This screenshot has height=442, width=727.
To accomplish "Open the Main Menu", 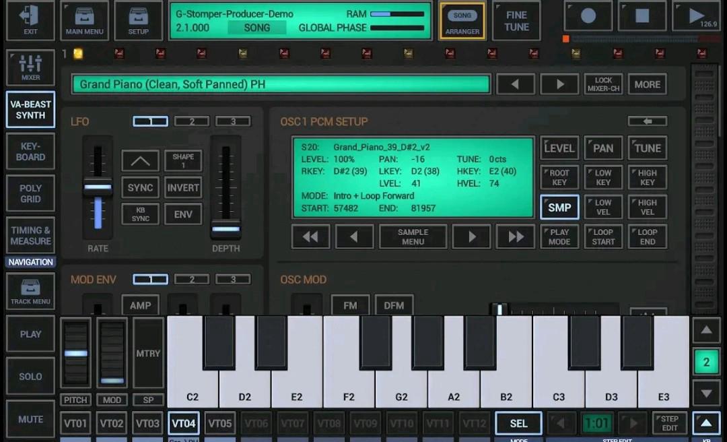I will point(84,20).
